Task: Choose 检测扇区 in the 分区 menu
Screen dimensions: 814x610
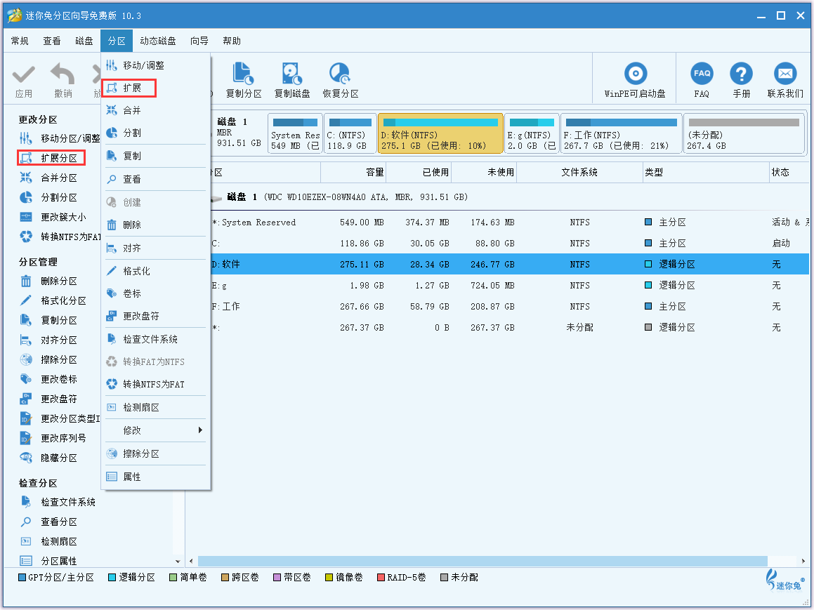Action: pos(156,408)
